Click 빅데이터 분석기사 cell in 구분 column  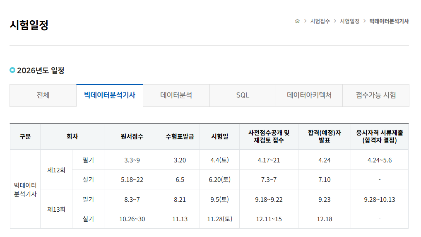(x=25, y=189)
